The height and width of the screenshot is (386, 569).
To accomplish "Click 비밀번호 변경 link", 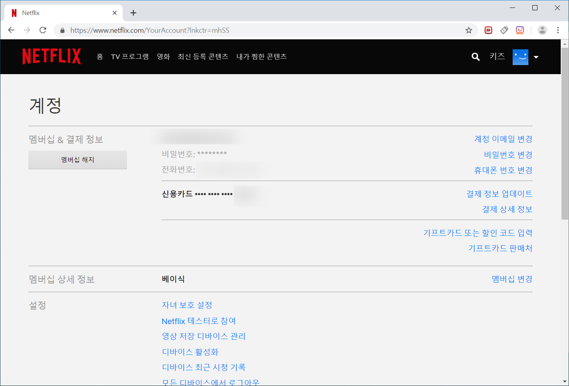I will coord(508,155).
